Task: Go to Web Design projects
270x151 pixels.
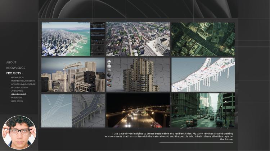Action: (16, 98)
